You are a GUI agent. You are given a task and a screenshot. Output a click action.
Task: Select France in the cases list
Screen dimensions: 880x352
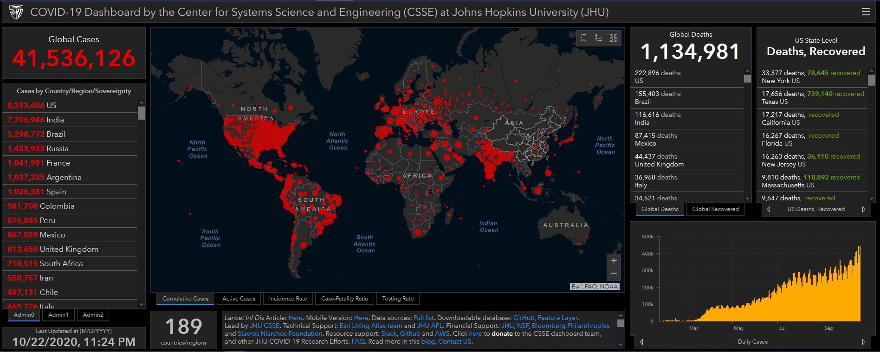click(70, 163)
